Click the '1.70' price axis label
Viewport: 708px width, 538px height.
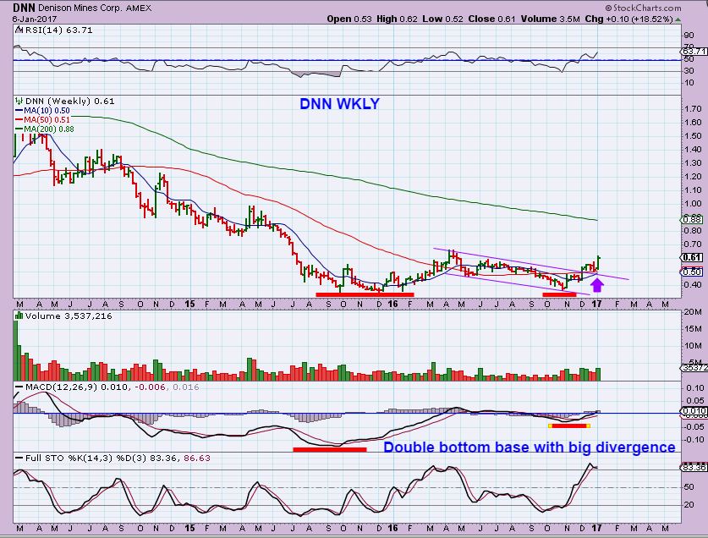click(x=693, y=108)
